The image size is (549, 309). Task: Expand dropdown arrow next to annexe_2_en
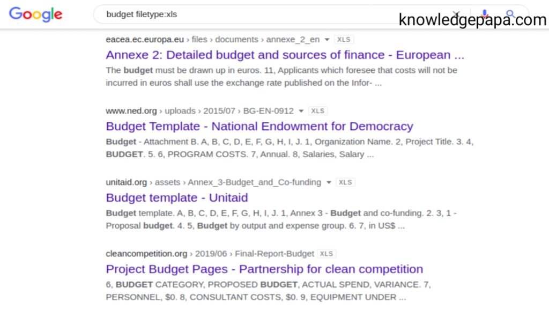[x=327, y=40]
